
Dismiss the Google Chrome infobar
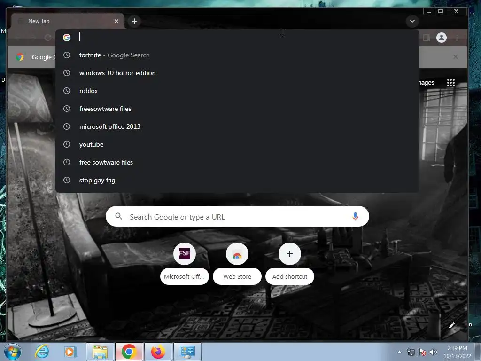tap(456, 57)
